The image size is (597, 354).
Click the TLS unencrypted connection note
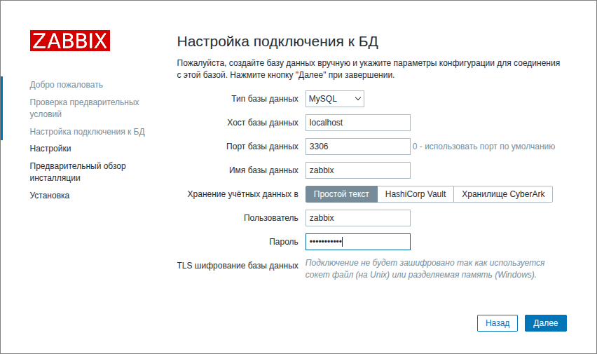[425, 268]
